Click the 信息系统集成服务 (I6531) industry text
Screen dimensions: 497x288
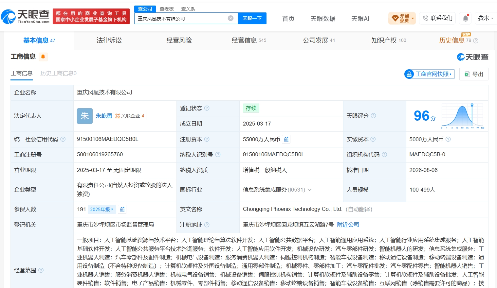[x=274, y=190]
